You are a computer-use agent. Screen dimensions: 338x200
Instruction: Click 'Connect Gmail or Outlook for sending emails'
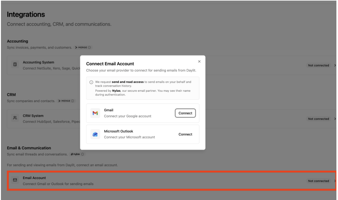[58, 184]
